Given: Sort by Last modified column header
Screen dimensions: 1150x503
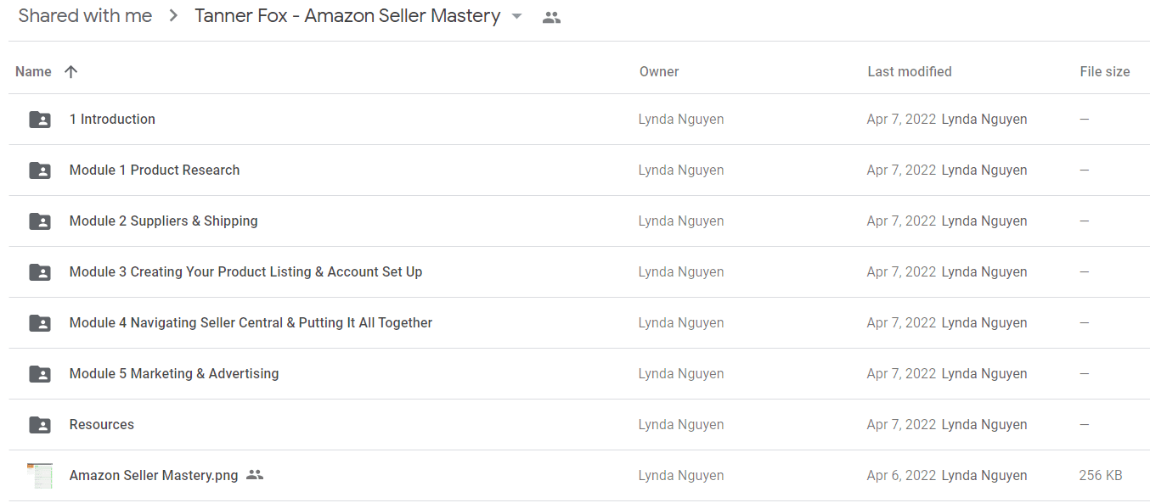Looking at the screenshot, I should click(910, 72).
